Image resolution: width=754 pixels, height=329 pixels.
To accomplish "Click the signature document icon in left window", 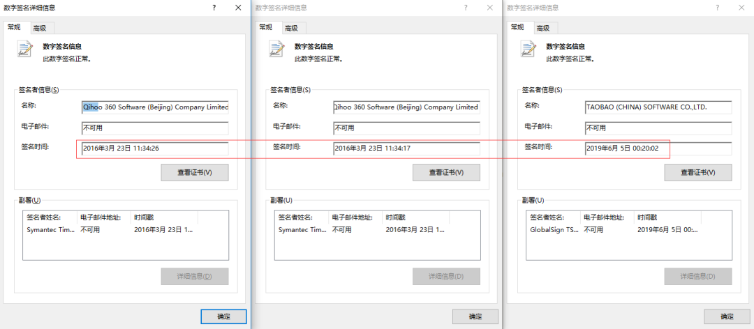I will point(24,50).
